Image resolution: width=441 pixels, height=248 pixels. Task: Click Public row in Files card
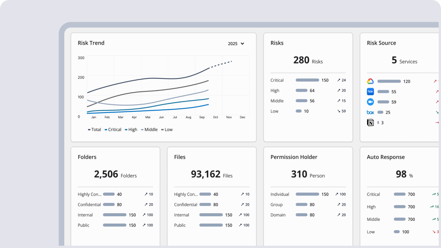pyautogui.click(x=212, y=225)
